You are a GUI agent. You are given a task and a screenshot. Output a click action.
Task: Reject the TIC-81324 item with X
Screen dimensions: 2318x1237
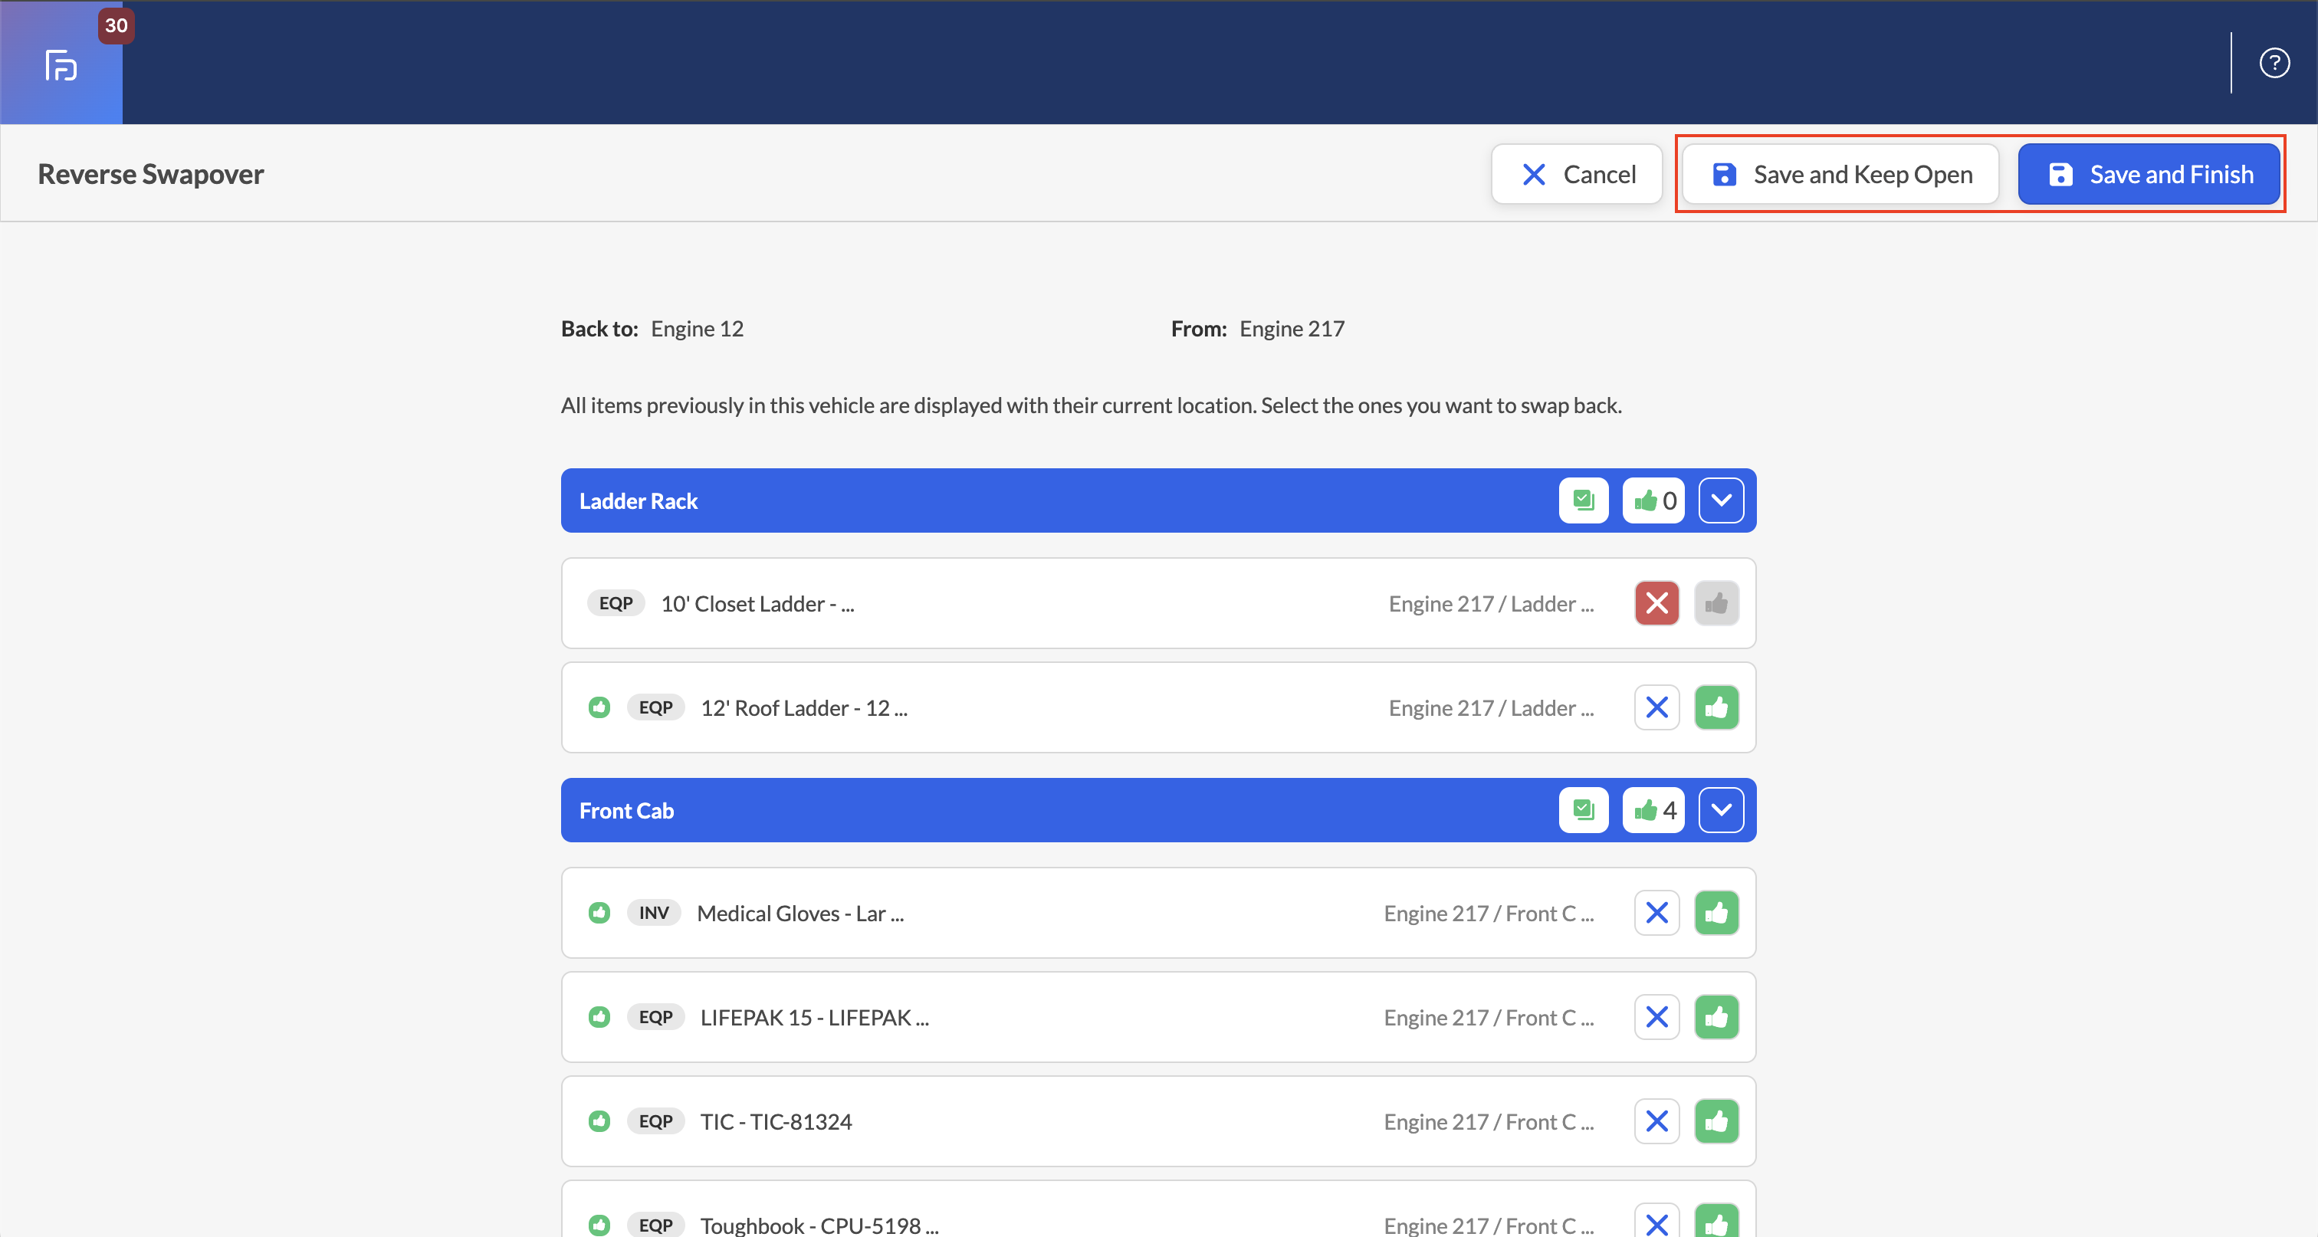[x=1656, y=1121]
